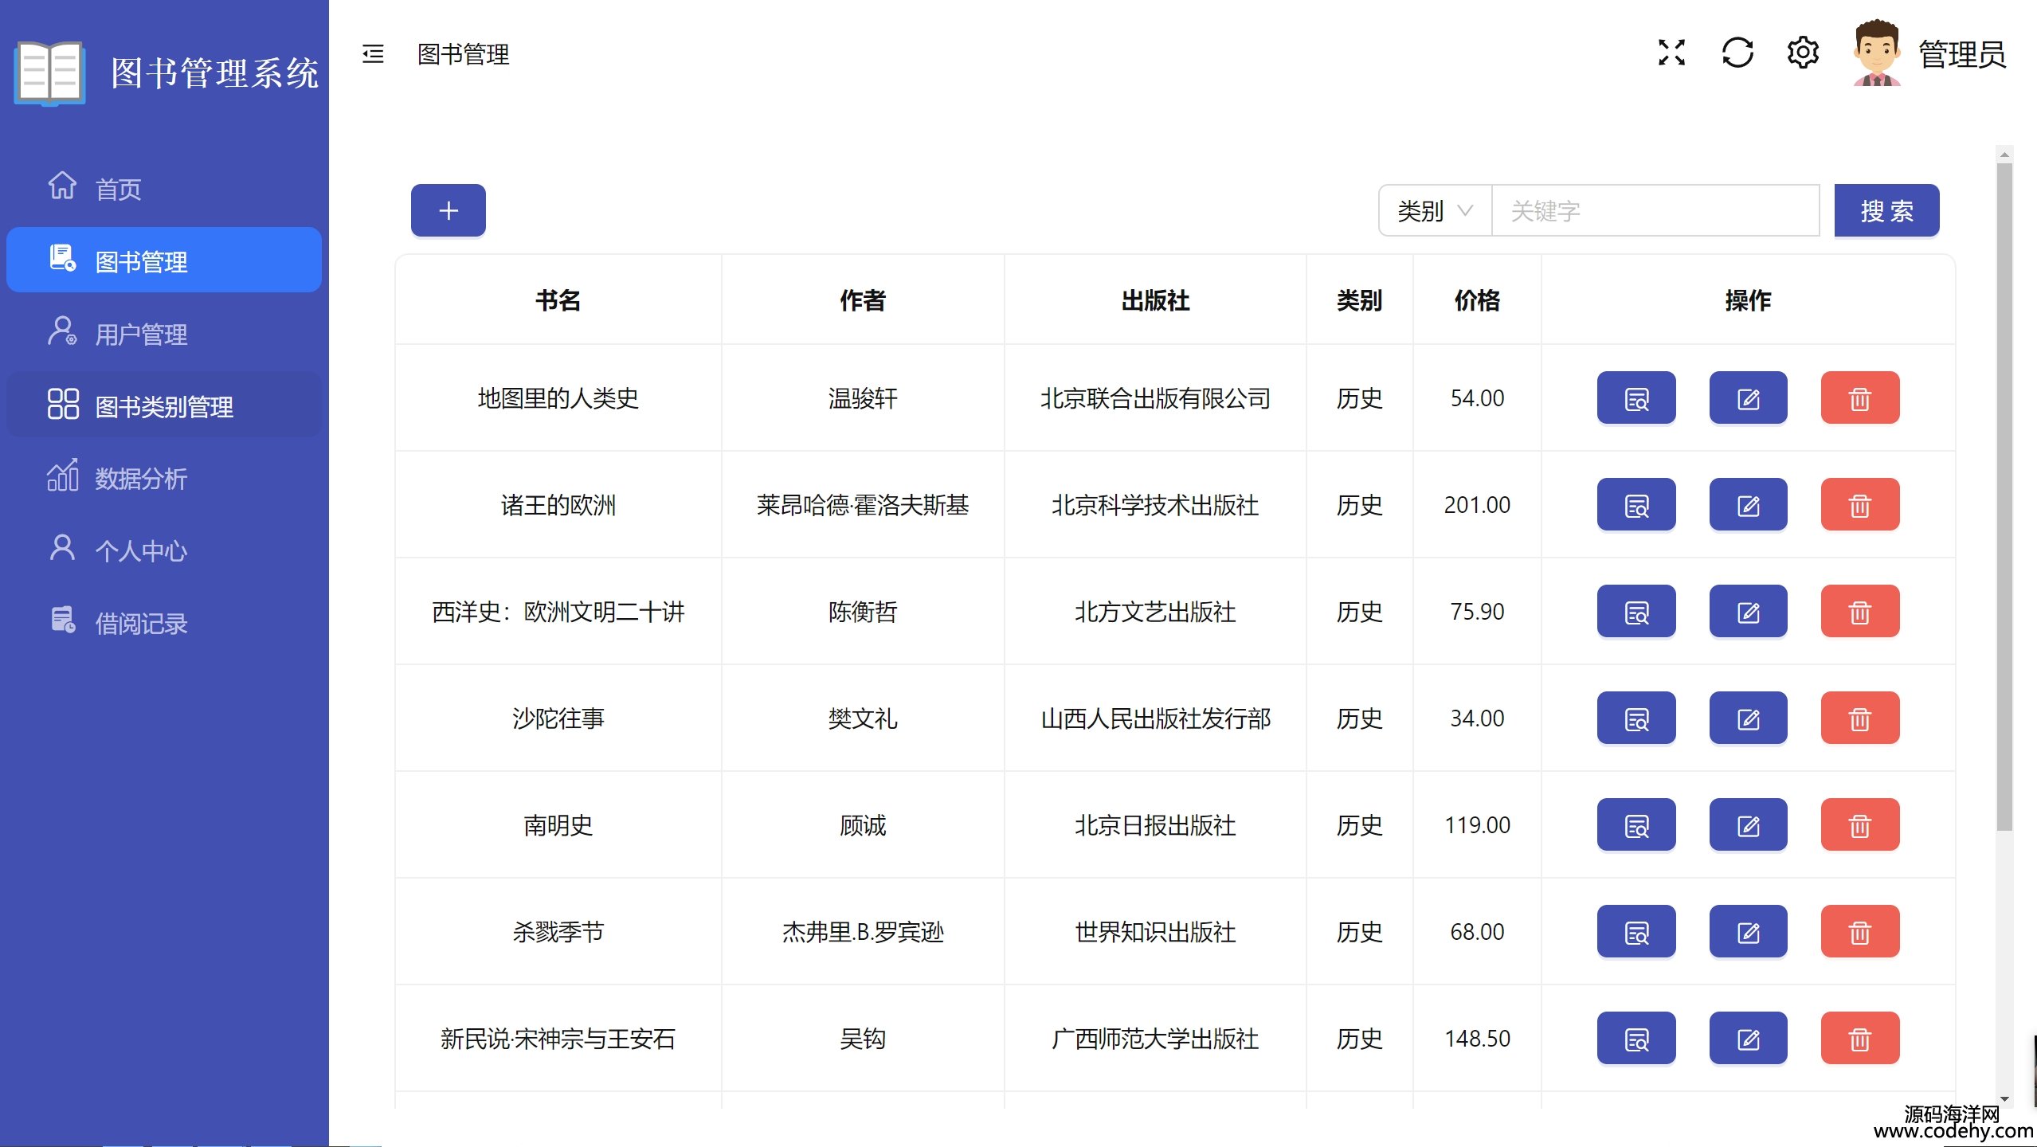This screenshot has height=1147, width=2037.
Task: Open 借阅记录 in sidebar
Action: tap(164, 622)
